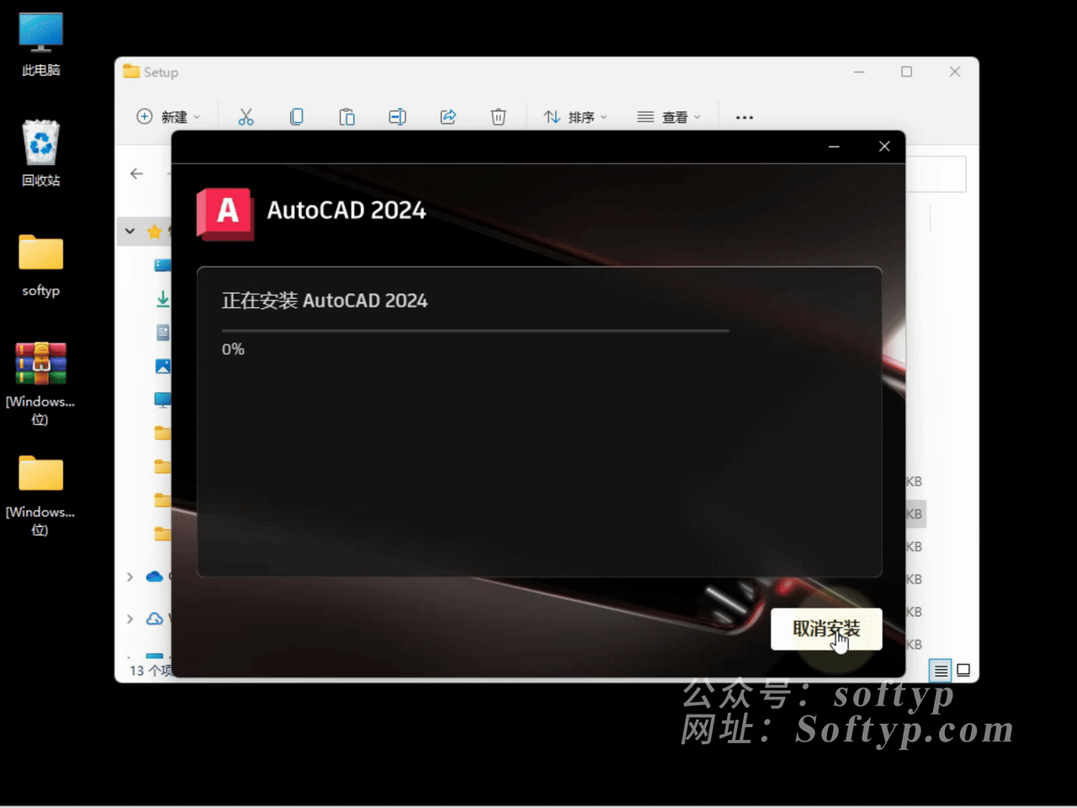This screenshot has height=808, width=1077.
Task: Click the AutoCAD 2024 red logo
Action: click(x=225, y=213)
